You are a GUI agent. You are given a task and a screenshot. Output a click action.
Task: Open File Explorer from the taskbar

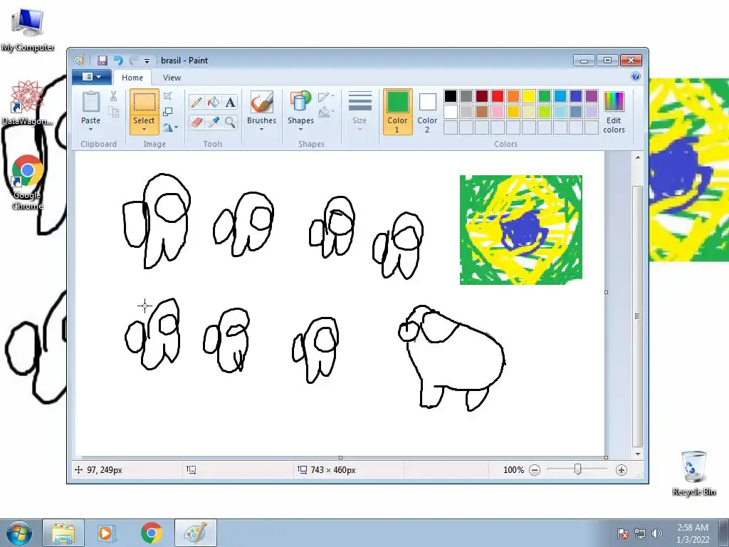tap(63, 533)
